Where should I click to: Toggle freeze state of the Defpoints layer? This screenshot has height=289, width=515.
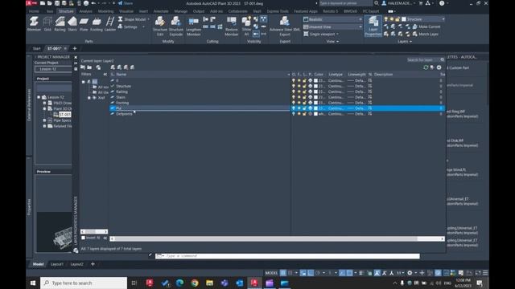click(x=299, y=114)
